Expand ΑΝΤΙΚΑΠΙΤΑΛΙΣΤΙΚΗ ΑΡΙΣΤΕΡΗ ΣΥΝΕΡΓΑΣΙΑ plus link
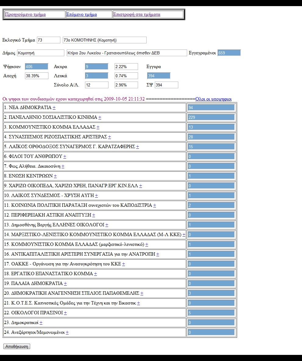This screenshot has width=302, height=361. (x=158, y=254)
